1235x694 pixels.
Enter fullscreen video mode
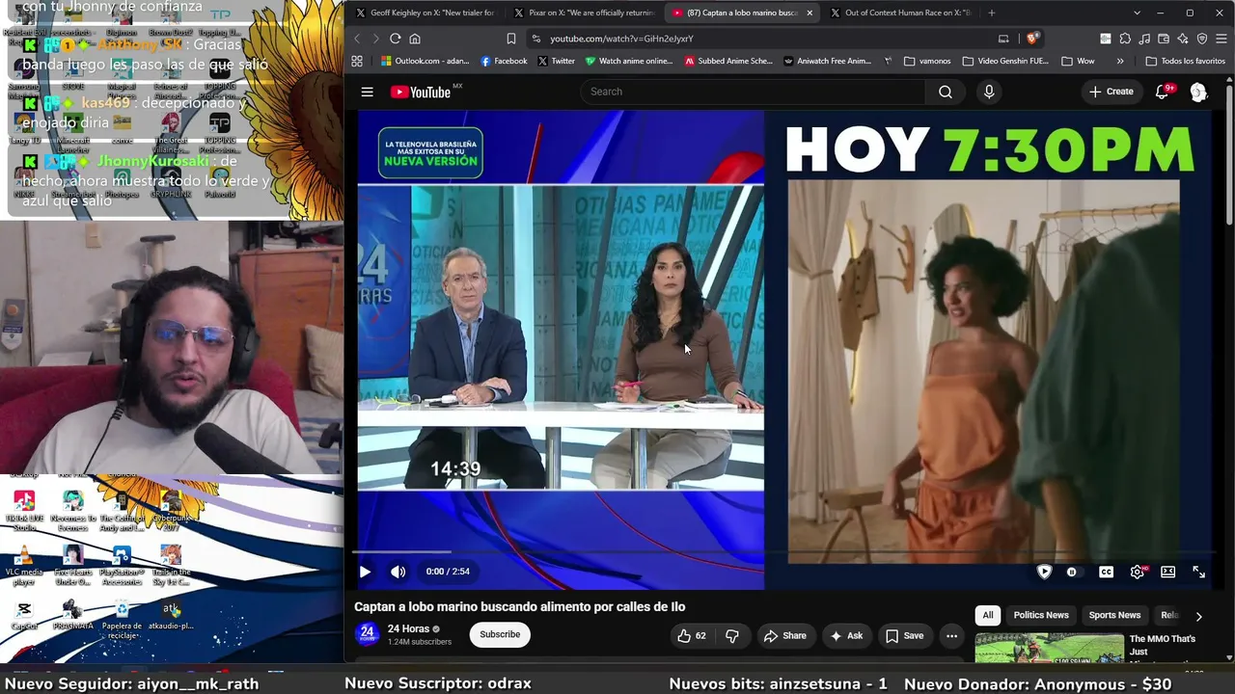(x=1198, y=572)
